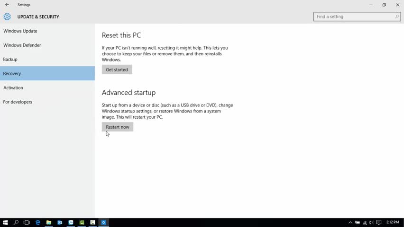404x227 pixels.
Task: Click the Advanced startup heading
Action: point(129,93)
